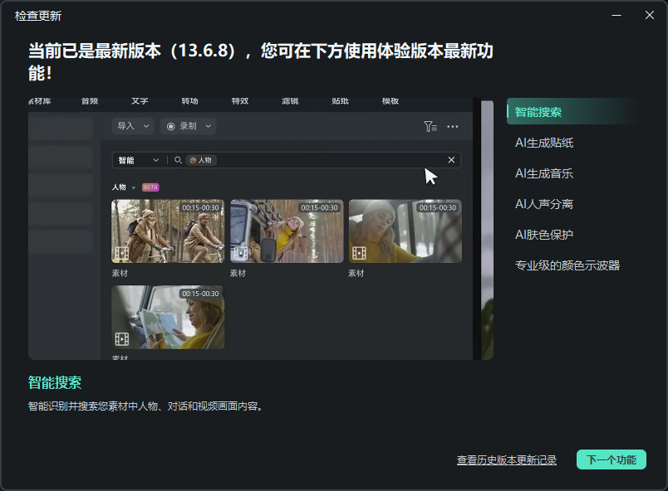This screenshot has width=668, height=491.
Task: View the AI肤色保护 feature
Action: (x=544, y=235)
